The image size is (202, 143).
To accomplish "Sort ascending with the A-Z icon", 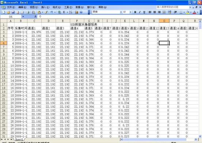I will click(x=71, y=12).
